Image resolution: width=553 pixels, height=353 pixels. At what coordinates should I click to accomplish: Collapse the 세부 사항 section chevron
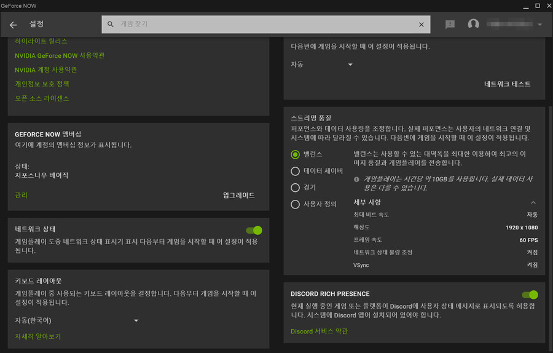click(x=533, y=202)
